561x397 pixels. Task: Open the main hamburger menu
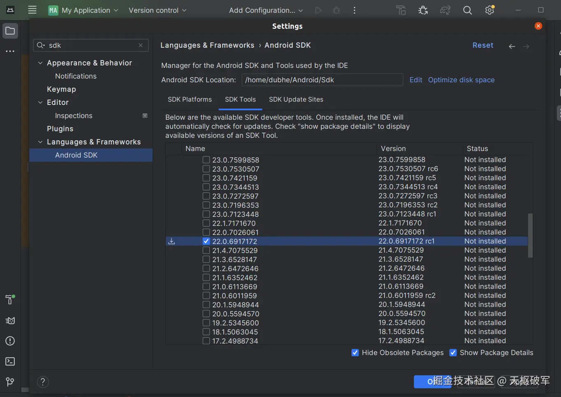click(x=32, y=10)
